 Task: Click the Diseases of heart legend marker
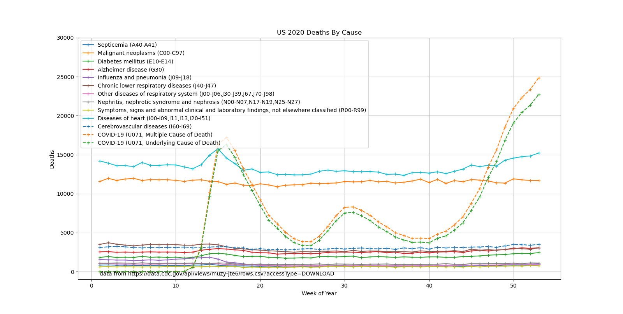tap(88, 119)
